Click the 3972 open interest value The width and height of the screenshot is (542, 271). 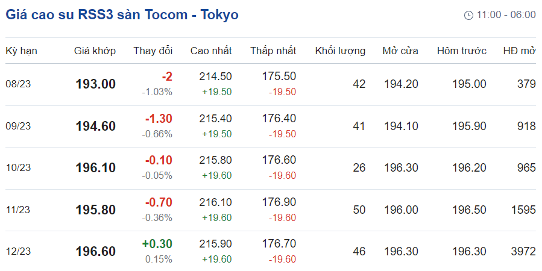tap(522, 251)
